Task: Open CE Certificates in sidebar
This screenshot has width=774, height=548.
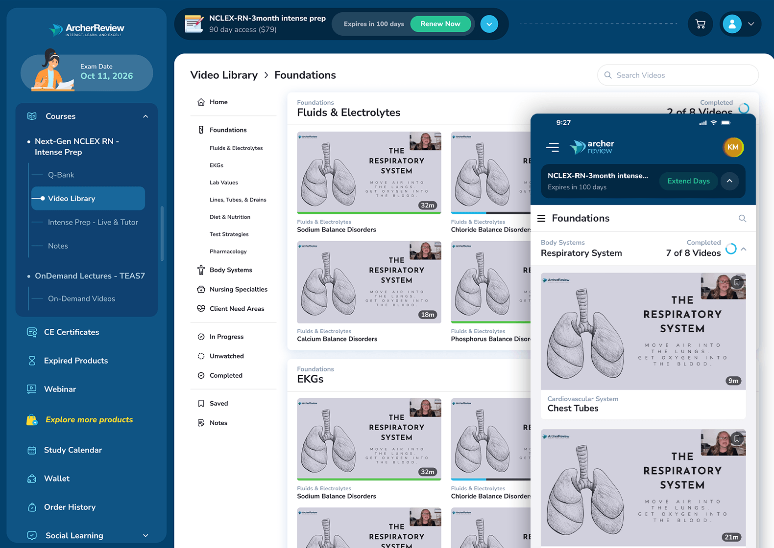Action: pyautogui.click(x=71, y=332)
